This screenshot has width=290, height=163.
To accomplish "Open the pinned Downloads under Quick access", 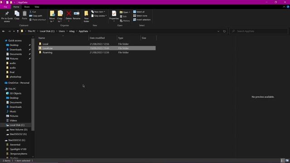I will click(15, 49).
